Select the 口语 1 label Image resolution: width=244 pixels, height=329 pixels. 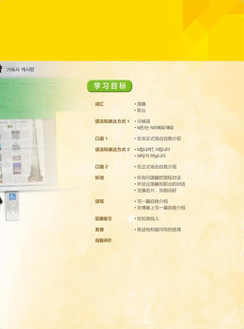[101, 139]
